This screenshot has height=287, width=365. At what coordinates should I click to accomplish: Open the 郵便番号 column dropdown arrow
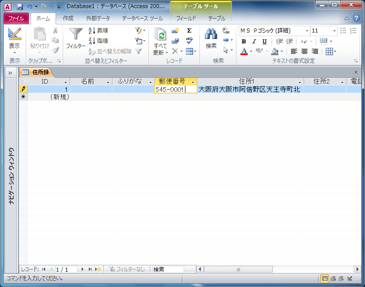pyautogui.click(x=193, y=82)
